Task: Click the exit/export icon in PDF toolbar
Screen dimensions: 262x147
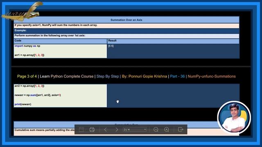Action: pyautogui.click(x=181, y=129)
